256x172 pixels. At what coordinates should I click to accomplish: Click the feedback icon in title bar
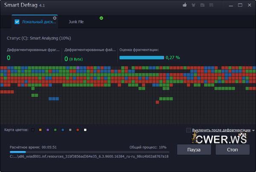[201, 6]
